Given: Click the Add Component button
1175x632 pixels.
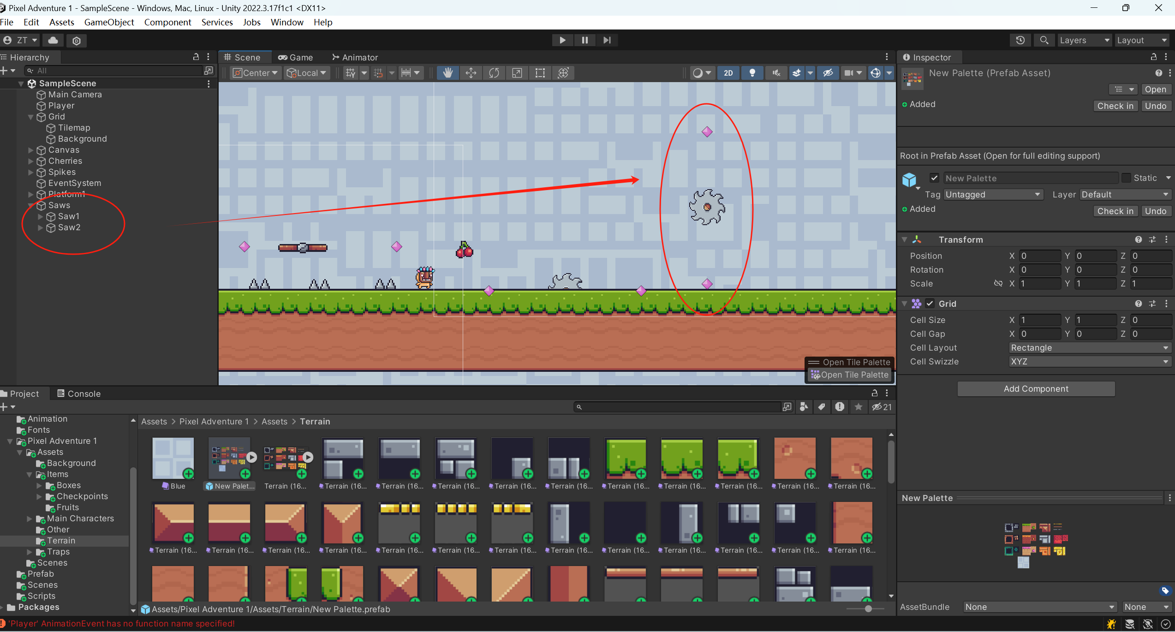Looking at the screenshot, I should coord(1036,389).
